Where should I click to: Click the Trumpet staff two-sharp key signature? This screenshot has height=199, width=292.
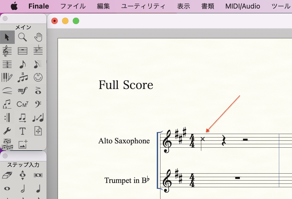[x=179, y=176]
